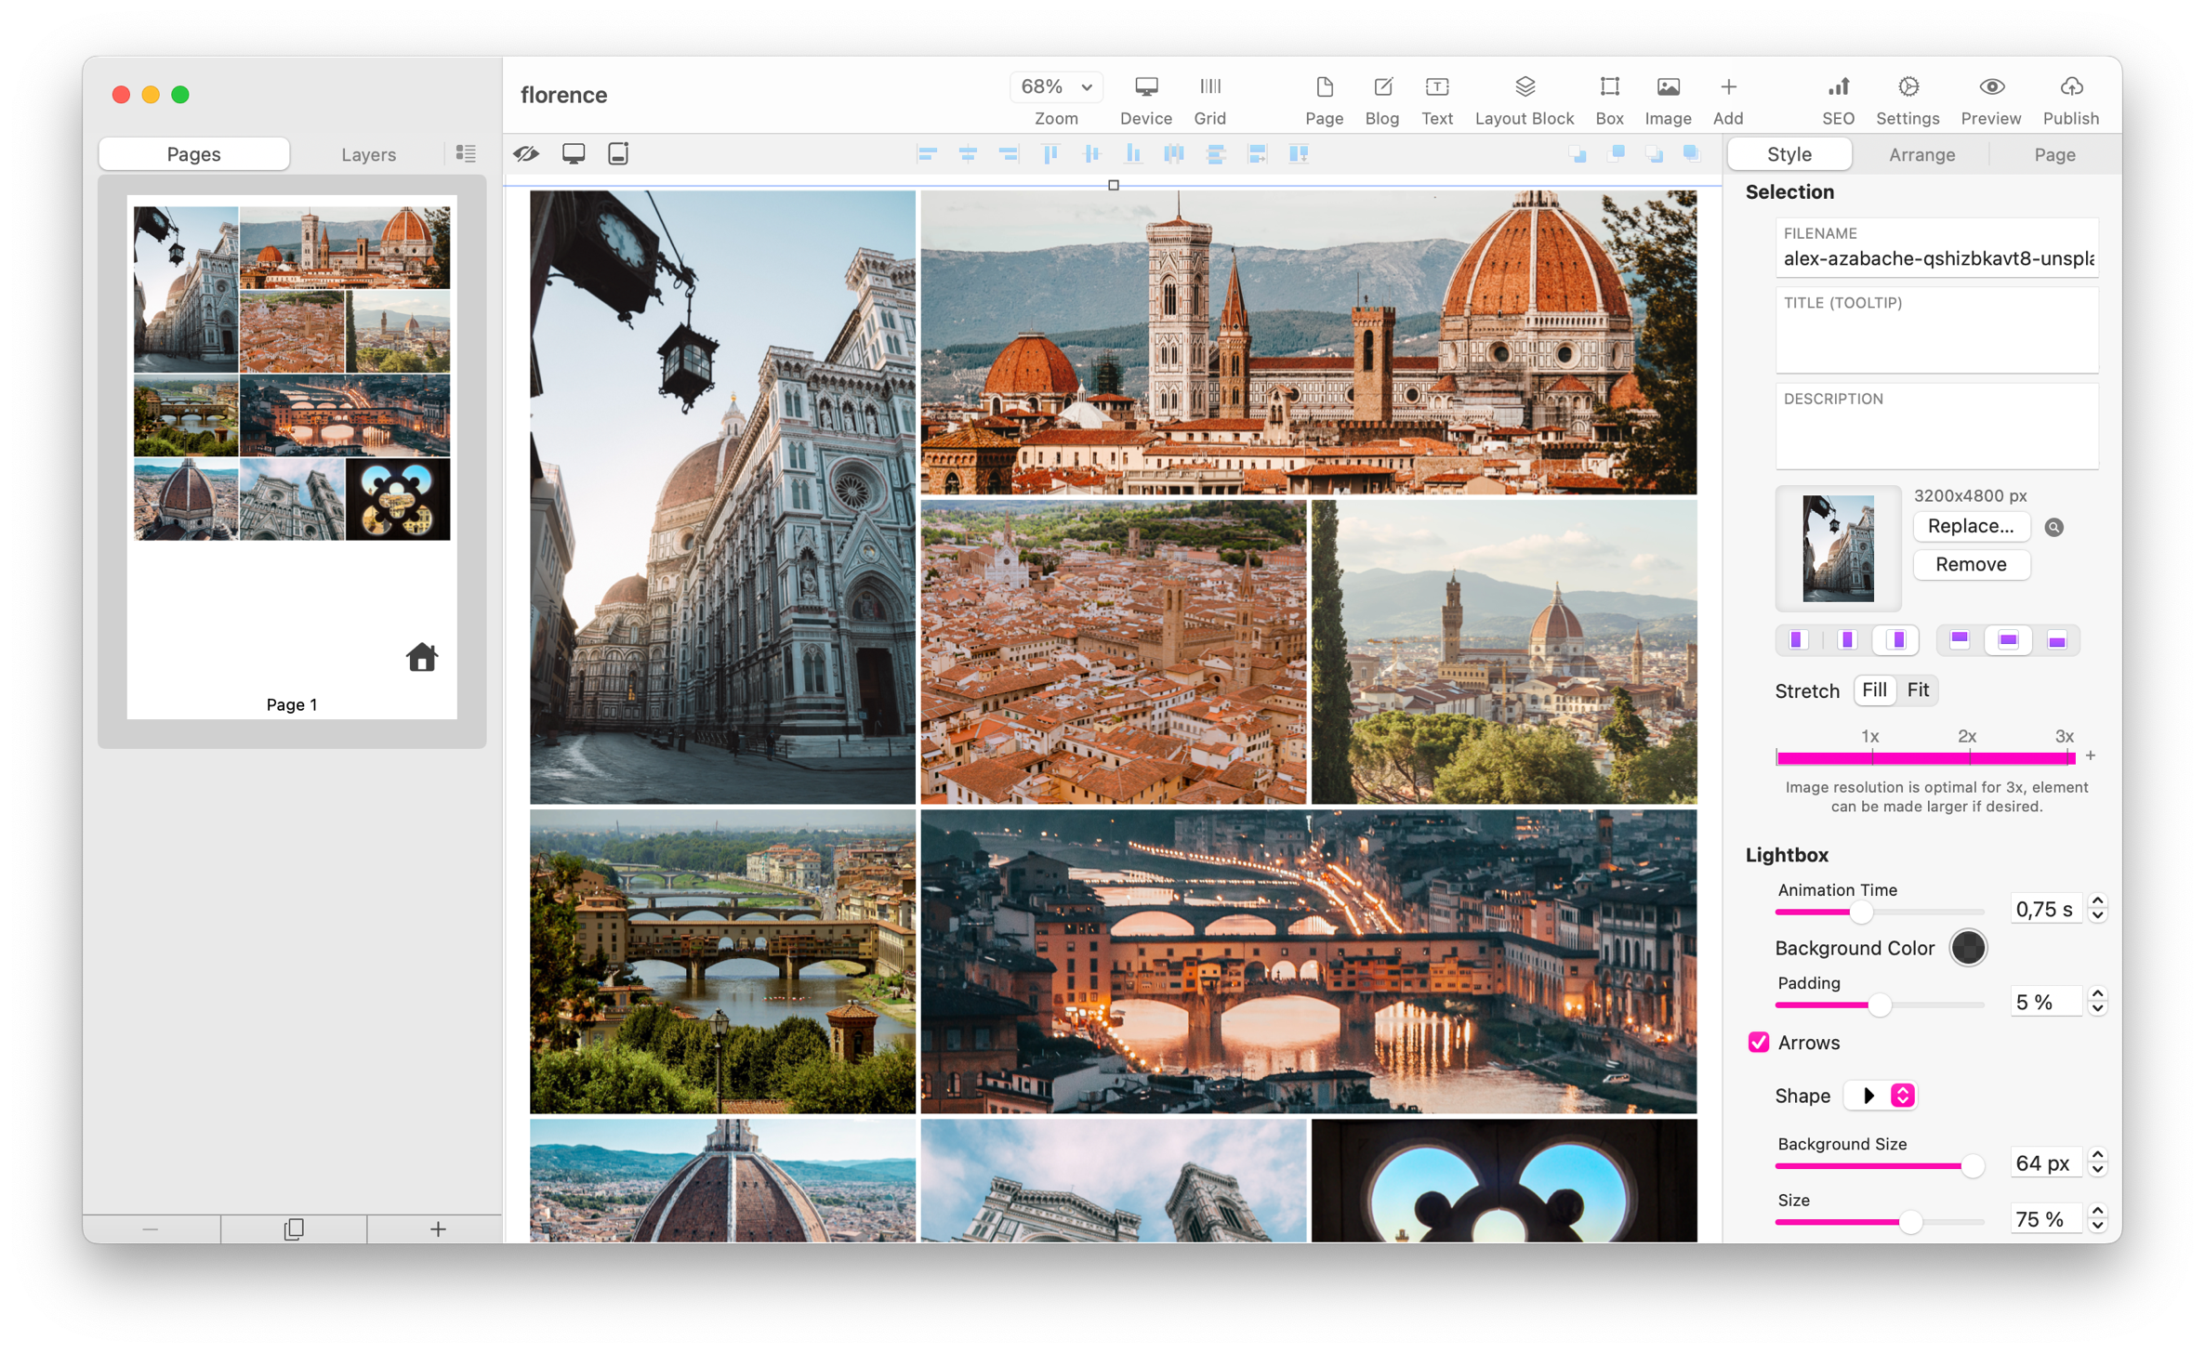Align selection to right edges
Screen dimensions: 2205x1353
(x=1009, y=154)
